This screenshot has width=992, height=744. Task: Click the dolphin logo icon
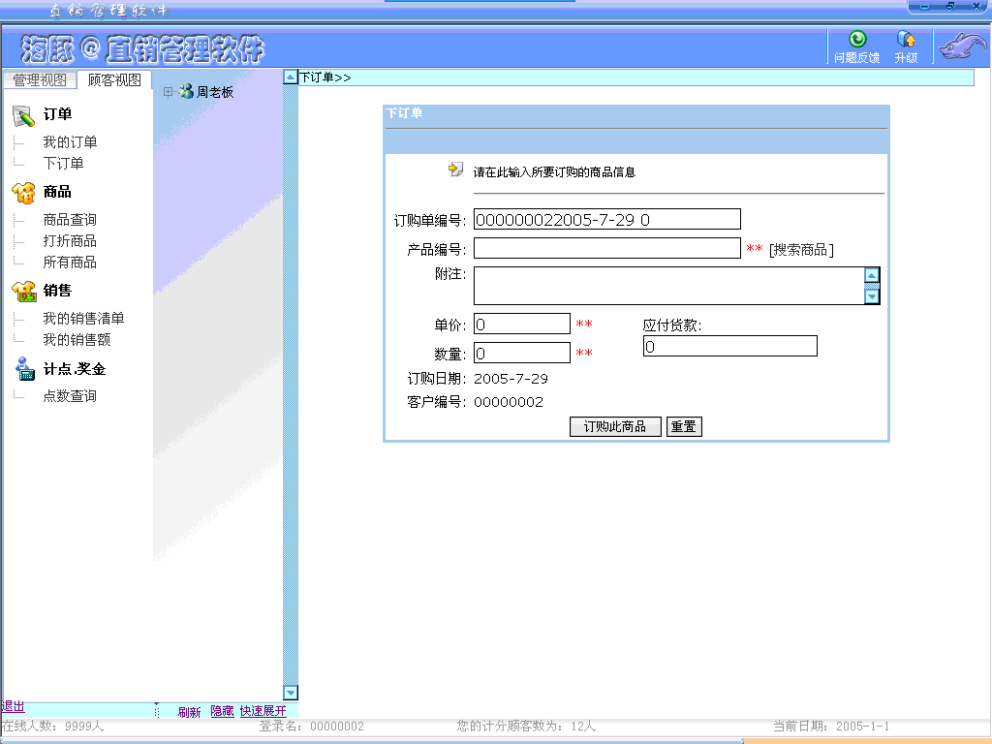pyautogui.click(x=962, y=46)
